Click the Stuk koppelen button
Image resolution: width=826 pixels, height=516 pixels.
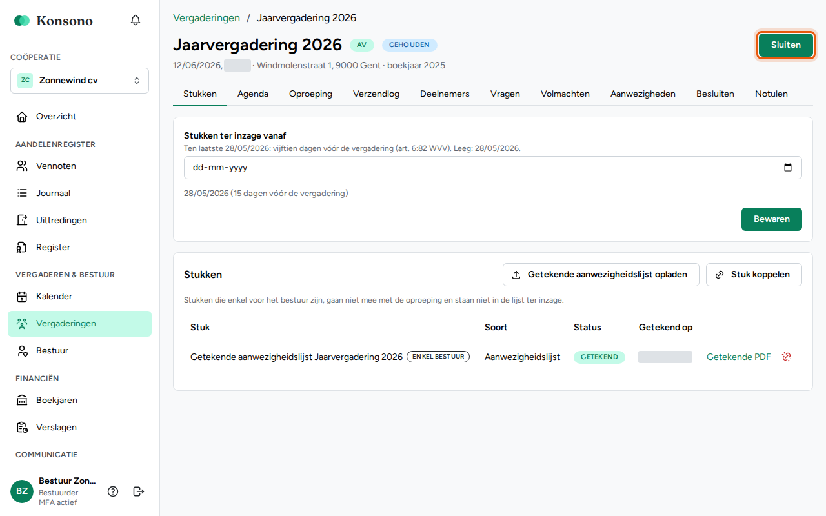point(754,275)
